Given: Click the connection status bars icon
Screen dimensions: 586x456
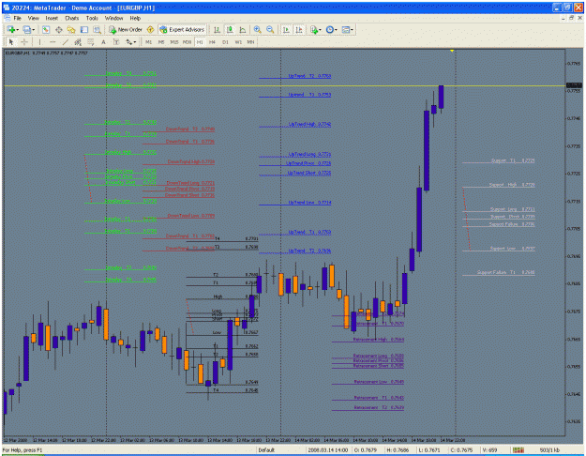Looking at the screenshot, I should 518,450.
